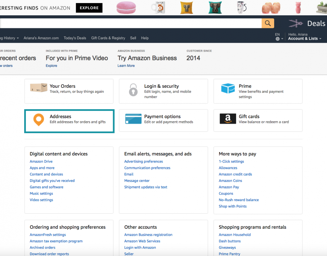Focus the Amazon search input field
The image size is (327, 256).
point(131,23)
